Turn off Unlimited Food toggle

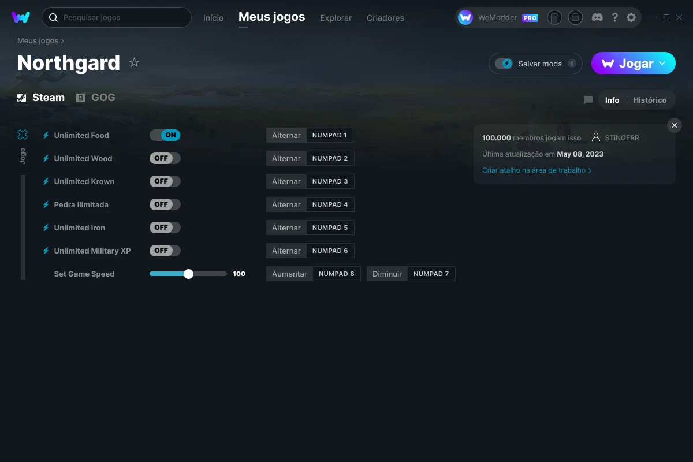[x=165, y=135]
